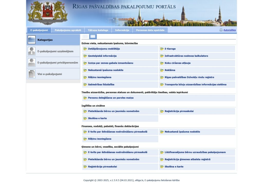Click the Riga coat of arms logo
263x184 pixels.
point(48,13)
